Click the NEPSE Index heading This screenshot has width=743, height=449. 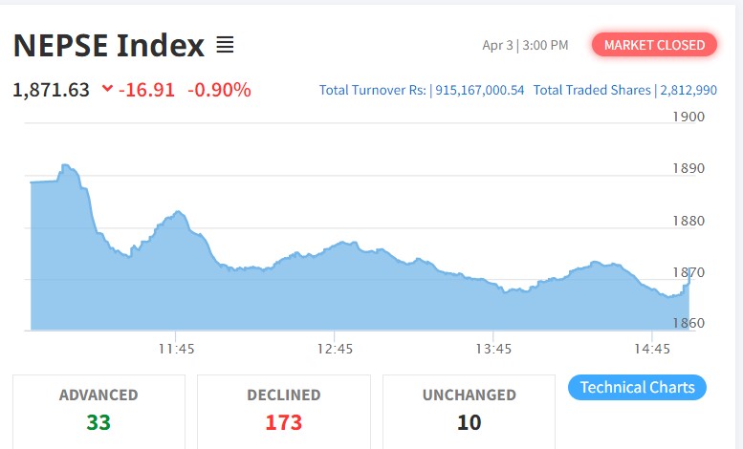coord(108,45)
